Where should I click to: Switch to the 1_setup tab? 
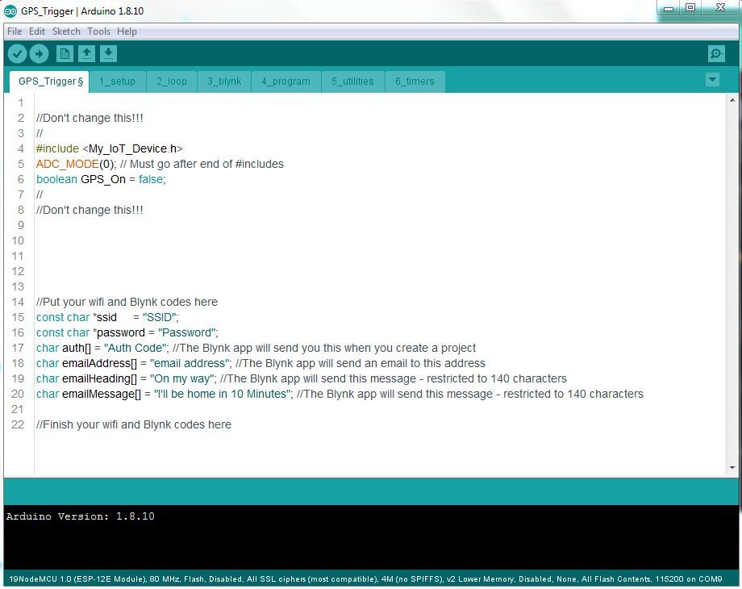pos(117,81)
